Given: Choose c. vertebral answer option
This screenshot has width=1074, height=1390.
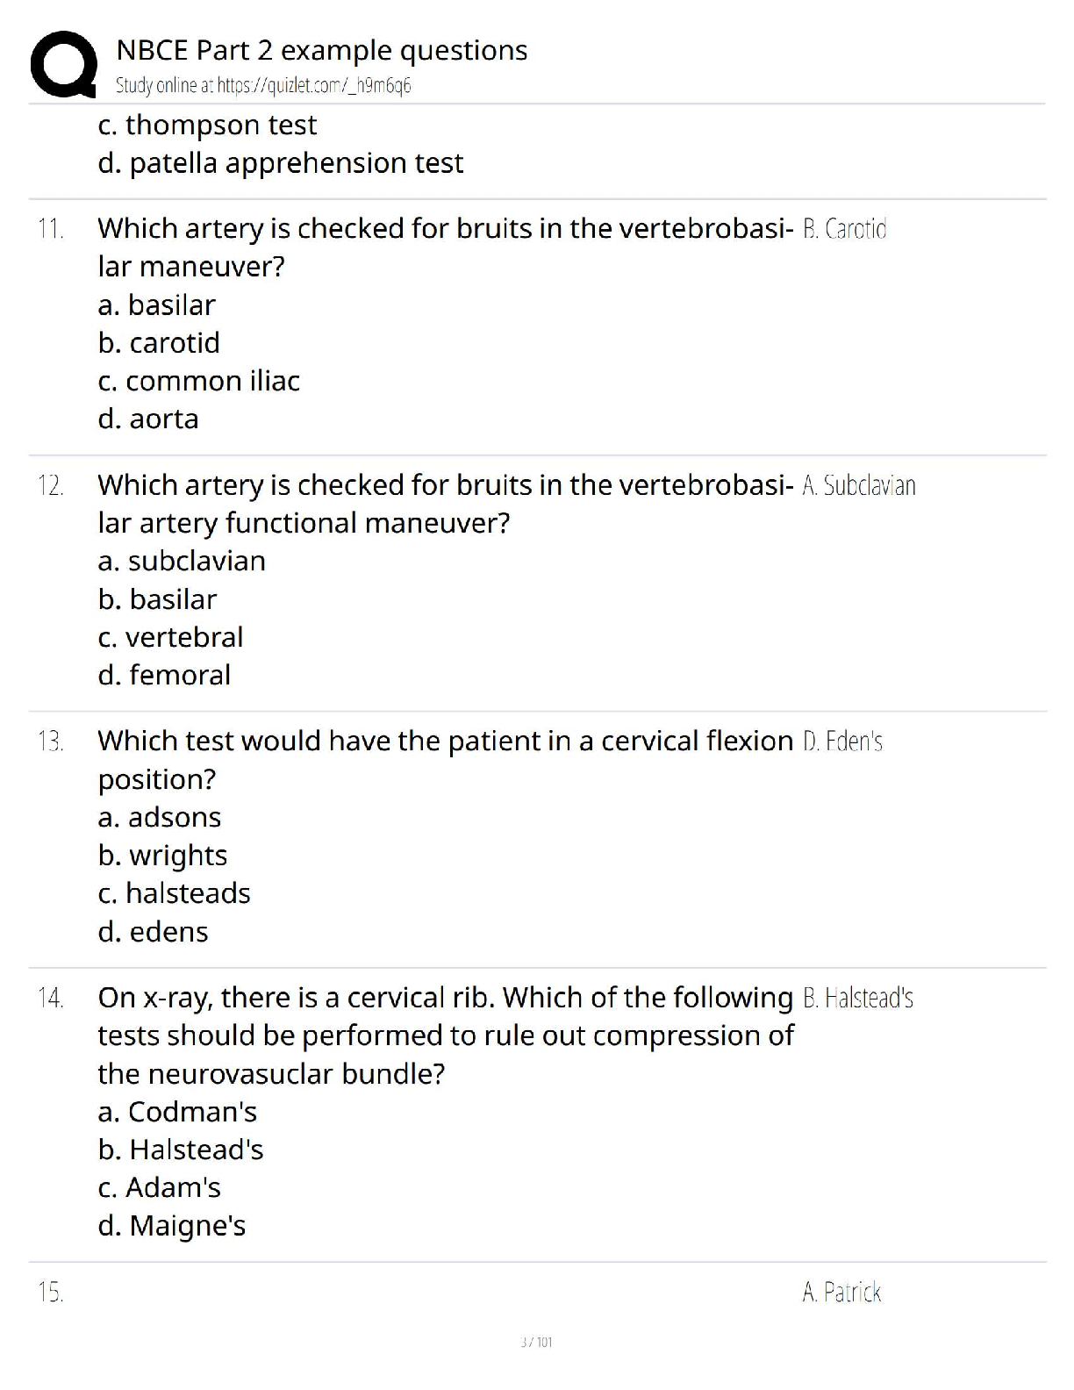Looking at the screenshot, I should click(170, 637).
